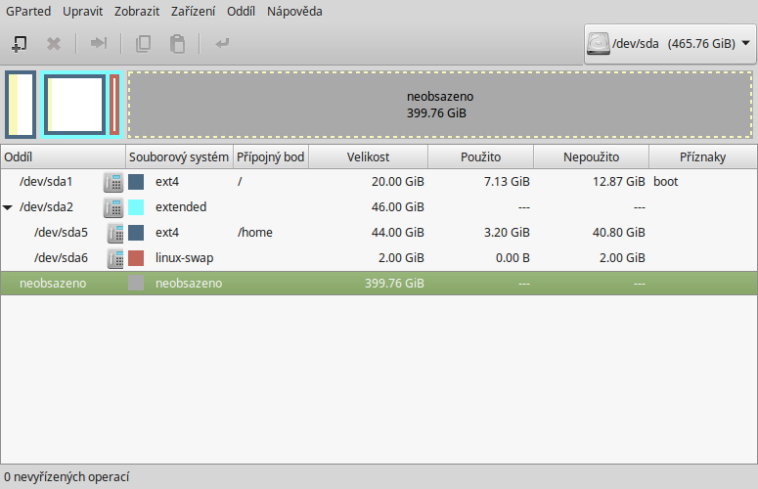
Task: Click the mounted-keys icon beside /dev/sda2
Action: click(113, 207)
